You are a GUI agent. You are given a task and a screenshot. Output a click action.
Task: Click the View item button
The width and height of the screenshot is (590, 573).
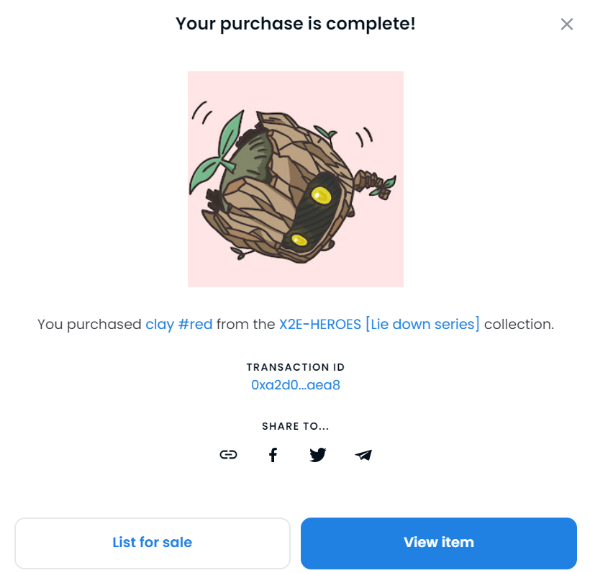(439, 543)
